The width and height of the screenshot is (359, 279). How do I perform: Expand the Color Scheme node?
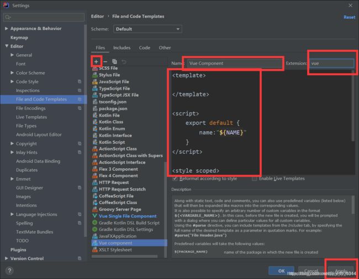pos(12,72)
